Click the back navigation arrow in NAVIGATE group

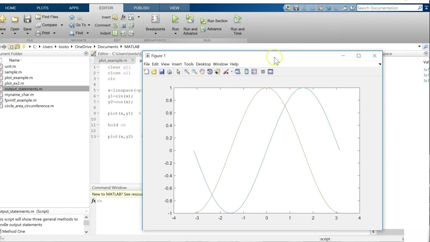tap(72, 17)
